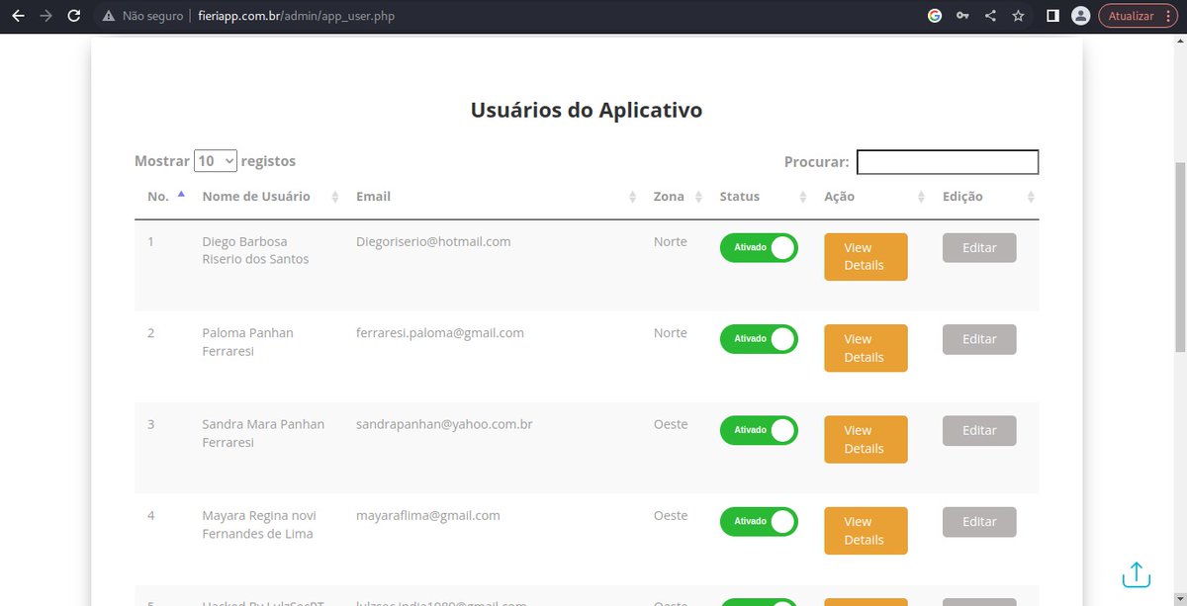
Task: Open the Mostrar registos count dropdown
Action: point(216,161)
